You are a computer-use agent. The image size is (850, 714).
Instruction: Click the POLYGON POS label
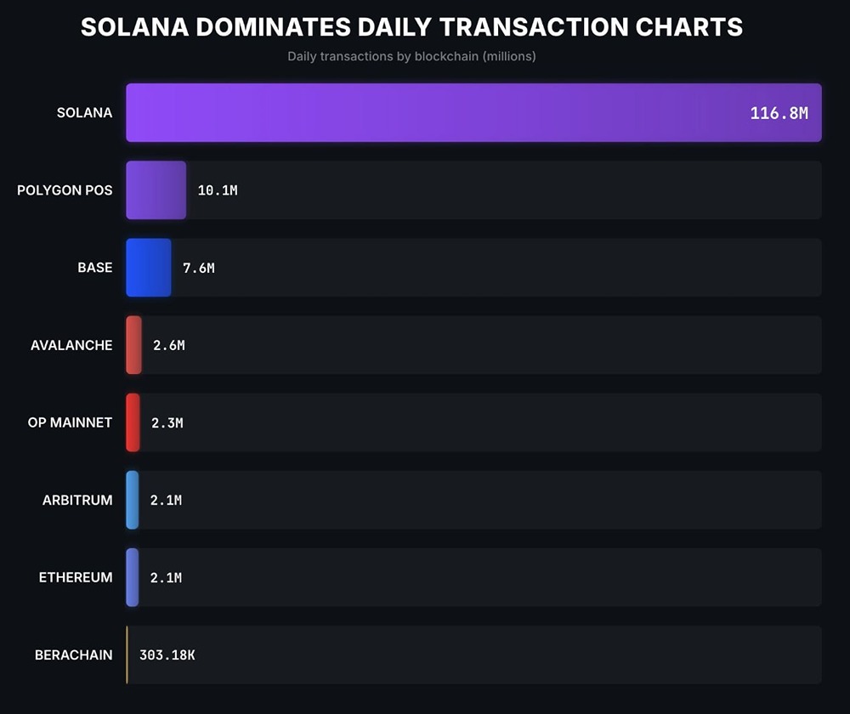[x=65, y=190]
